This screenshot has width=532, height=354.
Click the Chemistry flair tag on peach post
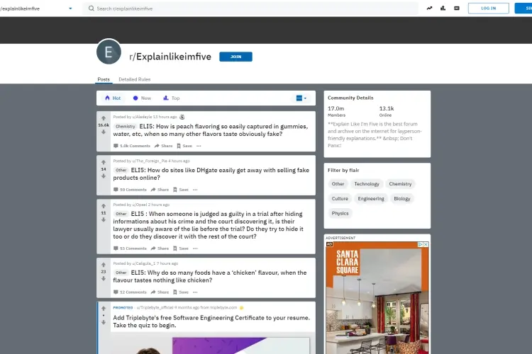pyautogui.click(x=125, y=126)
